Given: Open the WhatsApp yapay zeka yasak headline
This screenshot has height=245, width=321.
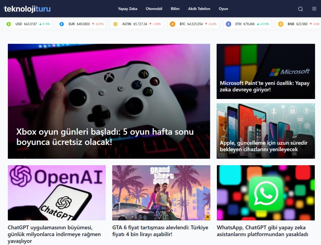Looking at the screenshot, I should coord(262,231).
